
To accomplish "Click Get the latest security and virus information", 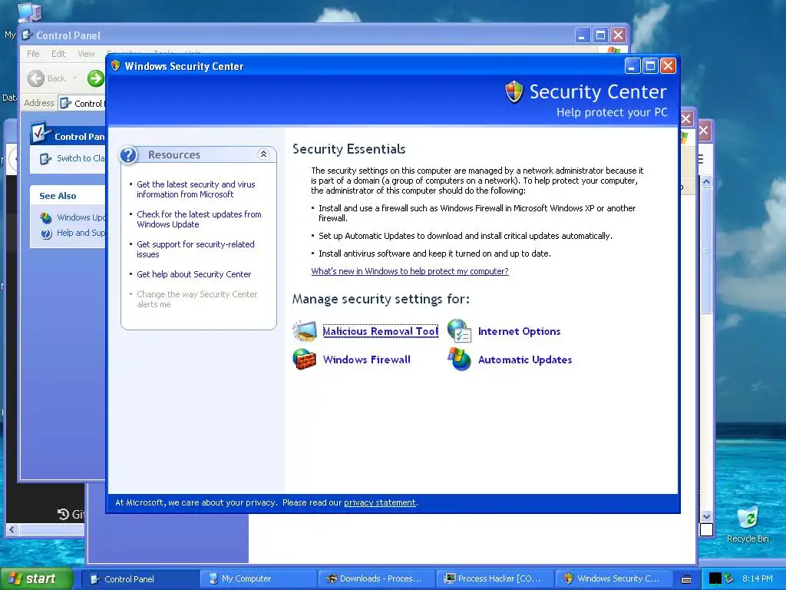I will coord(196,190).
